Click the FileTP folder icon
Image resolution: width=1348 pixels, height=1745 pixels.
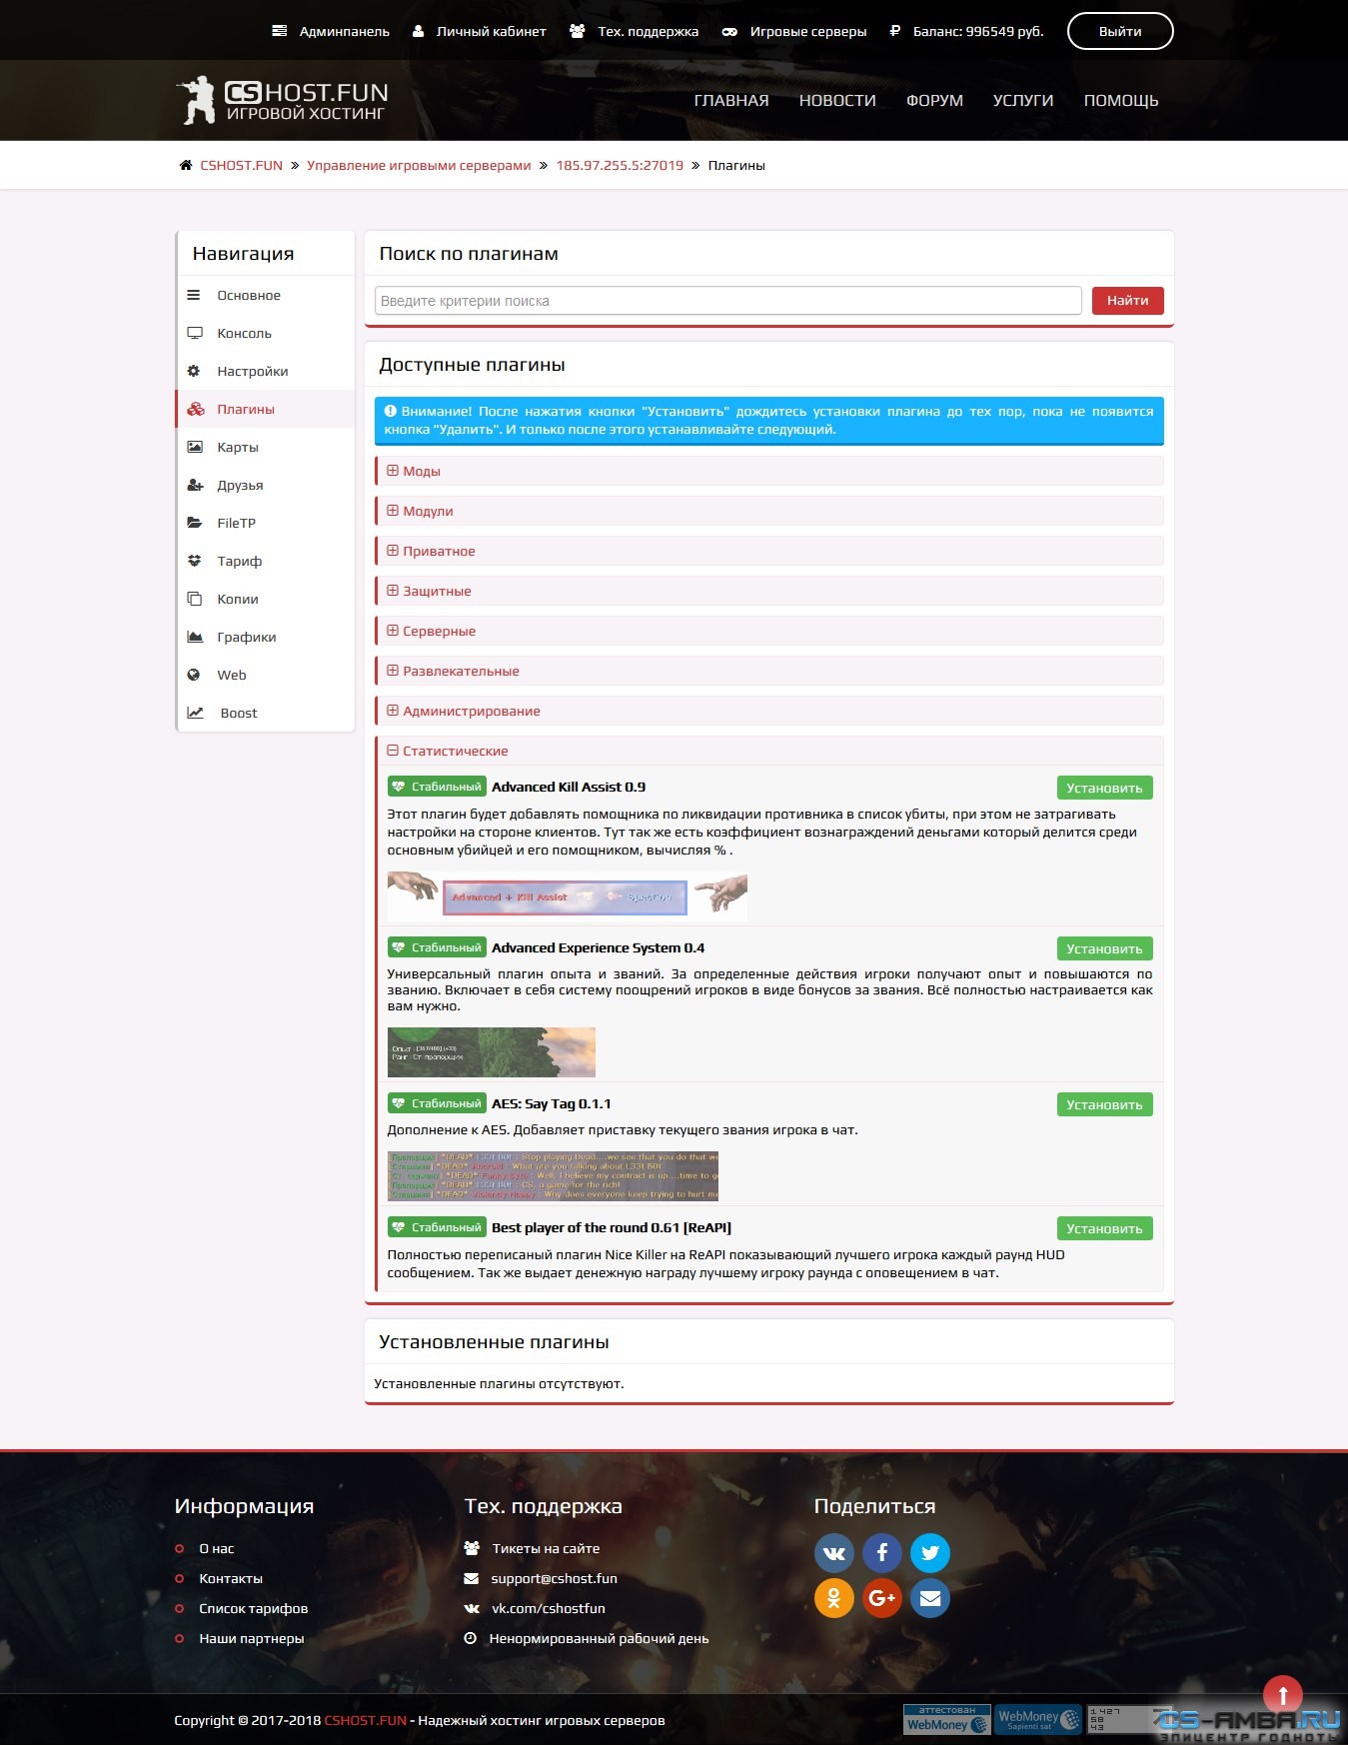click(195, 523)
